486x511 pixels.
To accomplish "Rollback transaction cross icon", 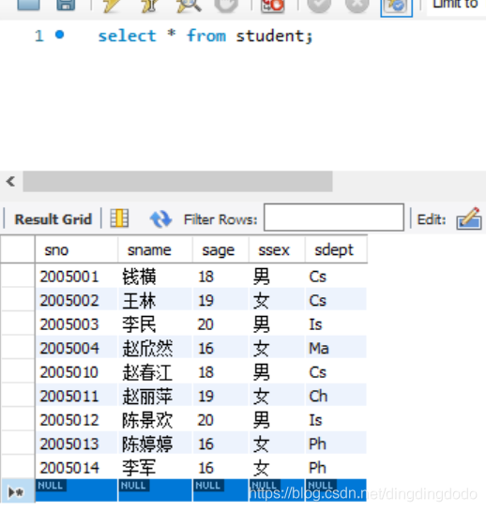I will [x=357, y=6].
